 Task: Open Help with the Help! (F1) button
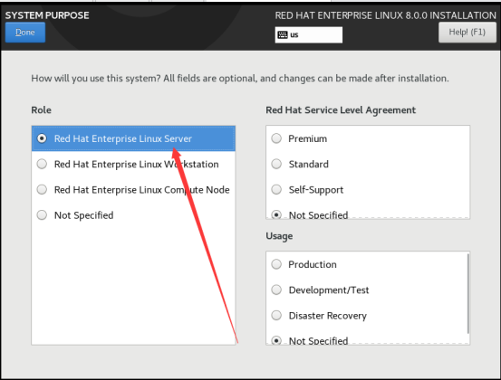click(x=467, y=33)
